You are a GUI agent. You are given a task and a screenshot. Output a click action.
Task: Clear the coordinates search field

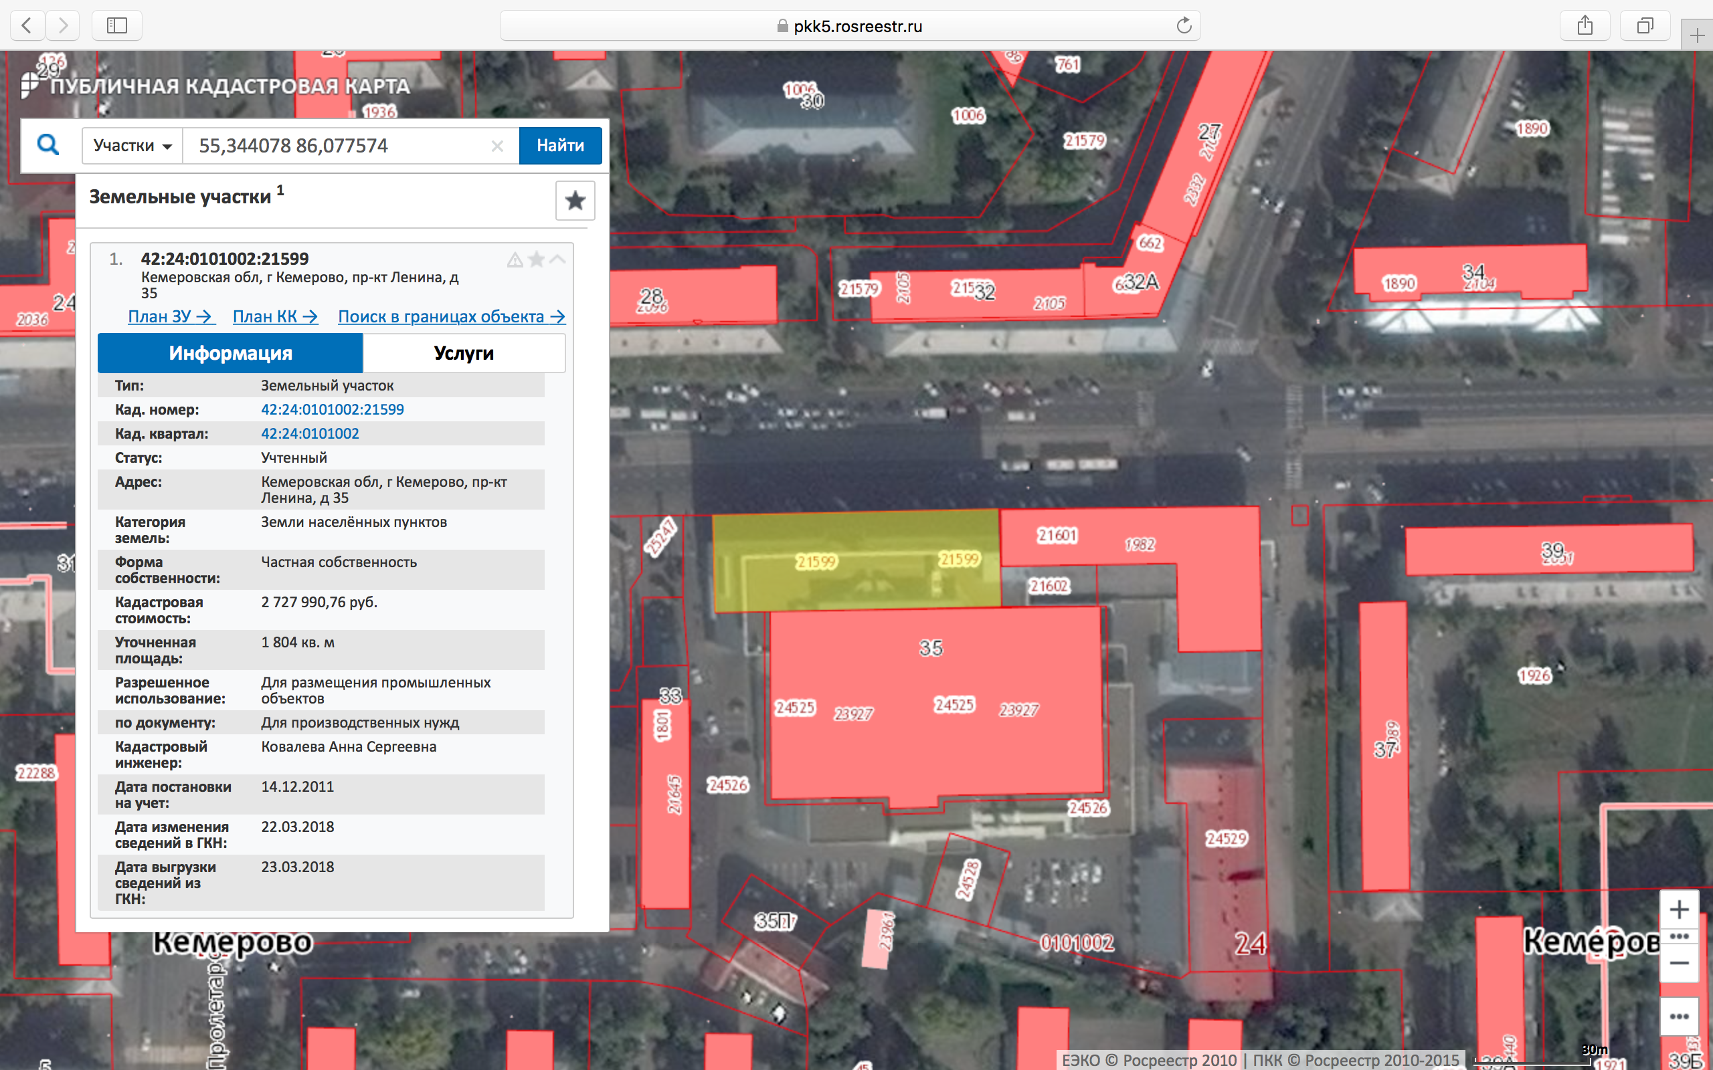497,146
